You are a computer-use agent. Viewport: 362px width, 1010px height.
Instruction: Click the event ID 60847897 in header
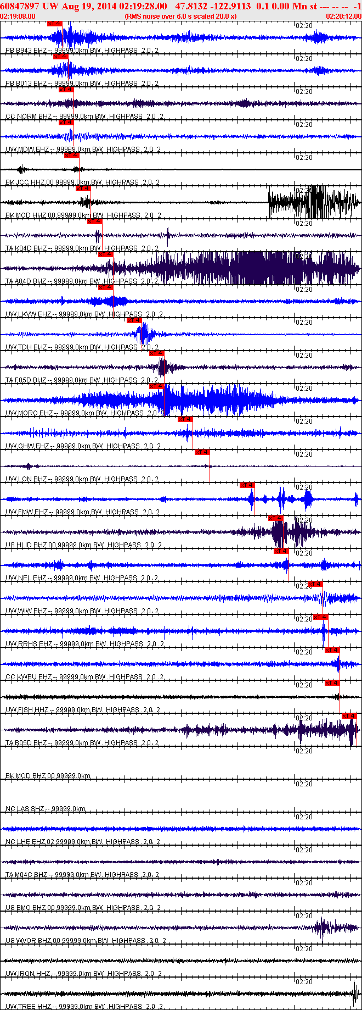[20, 6]
